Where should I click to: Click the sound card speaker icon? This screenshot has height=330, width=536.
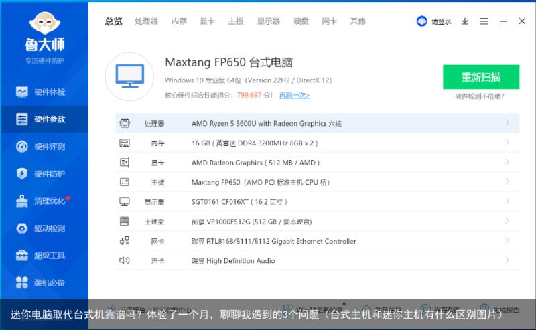click(x=125, y=260)
